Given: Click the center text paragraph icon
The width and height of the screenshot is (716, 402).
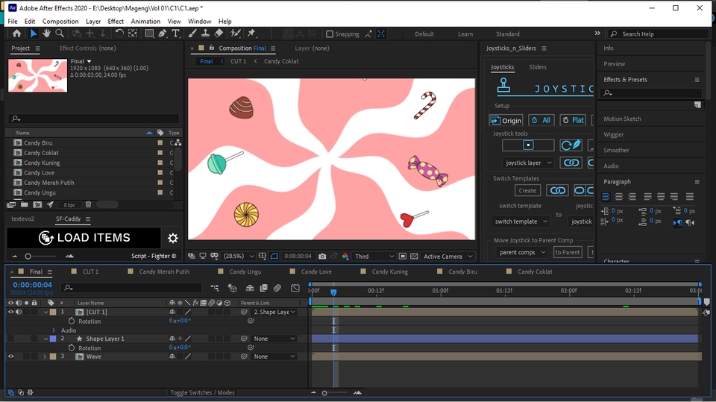Looking at the screenshot, I should (x=619, y=196).
